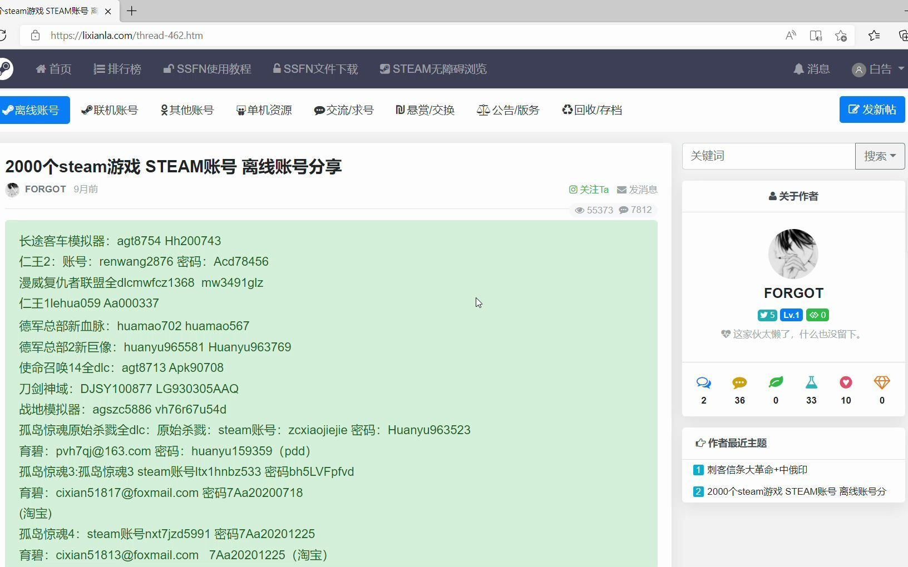This screenshot has width=908, height=567.
Task: Click the browser address bar URL
Action: tap(127, 36)
